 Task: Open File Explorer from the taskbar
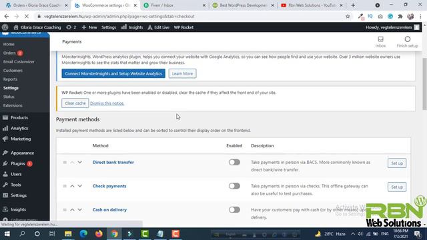point(68,234)
